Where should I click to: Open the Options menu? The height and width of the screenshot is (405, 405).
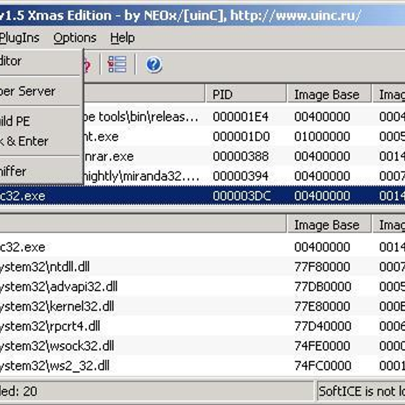(x=74, y=37)
